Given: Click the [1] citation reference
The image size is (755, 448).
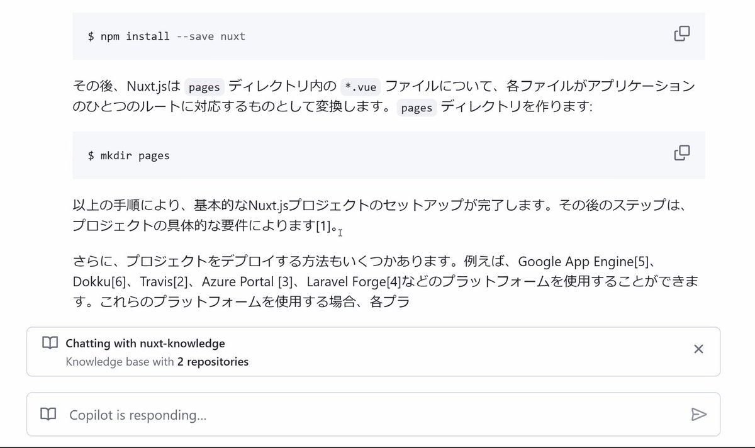Looking at the screenshot, I should [x=323, y=227].
